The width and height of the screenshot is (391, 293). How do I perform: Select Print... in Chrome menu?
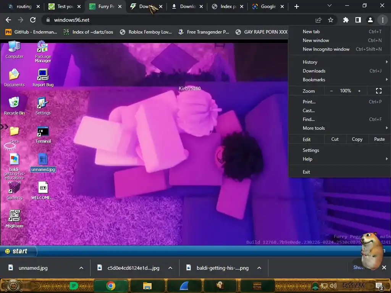(339, 101)
